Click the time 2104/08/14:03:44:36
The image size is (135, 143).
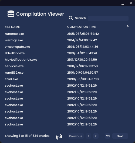coord(83,47)
